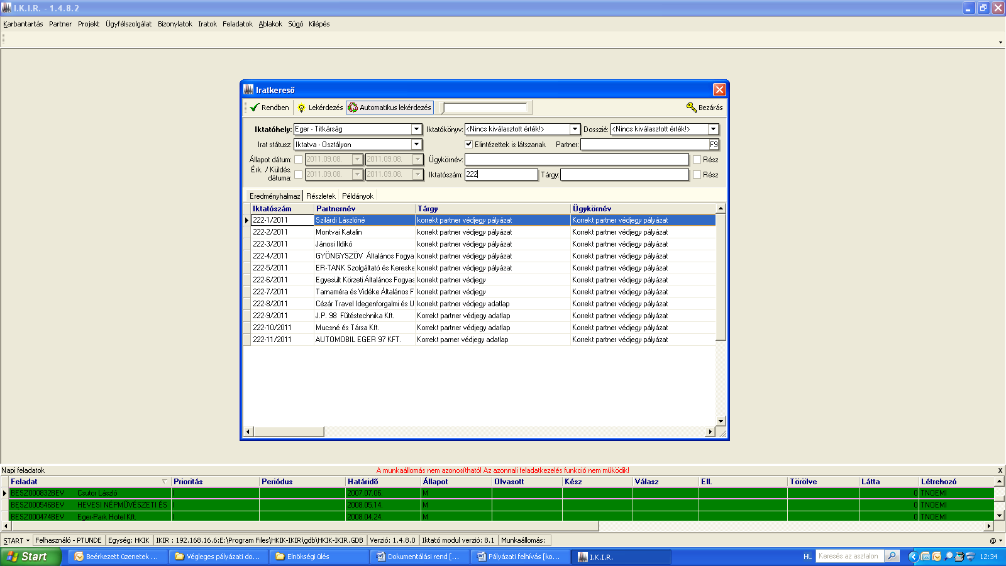Open Pályázati felhívás Word taskbar item
Viewport: 1006px width, 566px height.
pyautogui.click(x=521, y=557)
